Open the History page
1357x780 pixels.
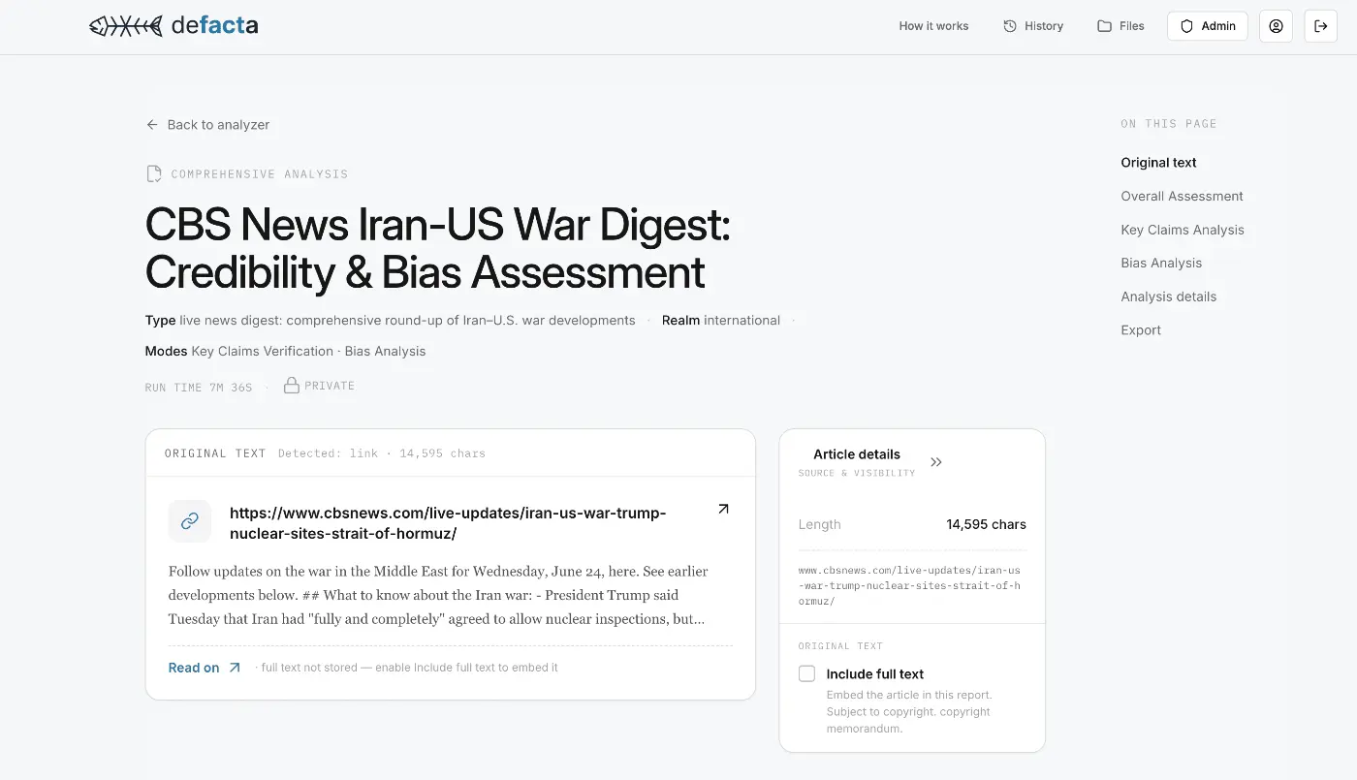click(x=1033, y=26)
